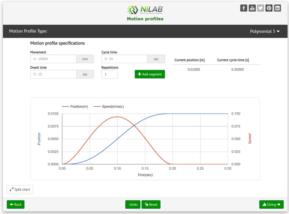
Task: Open the Pinterest social icon
Action: [x=269, y=8]
